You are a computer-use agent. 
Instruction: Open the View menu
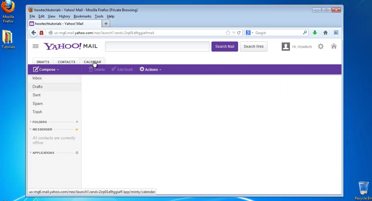pyautogui.click(x=52, y=16)
